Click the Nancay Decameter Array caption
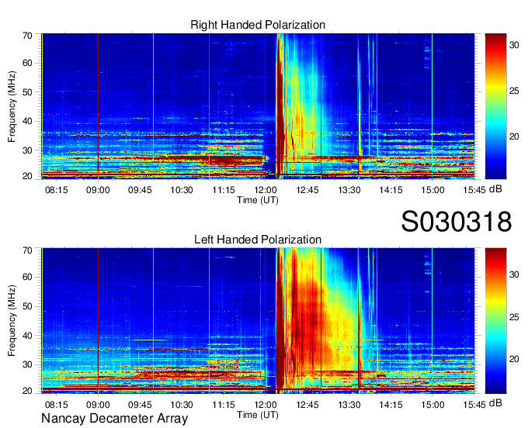This screenshot has height=428, width=528. click(x=114, y=419)
